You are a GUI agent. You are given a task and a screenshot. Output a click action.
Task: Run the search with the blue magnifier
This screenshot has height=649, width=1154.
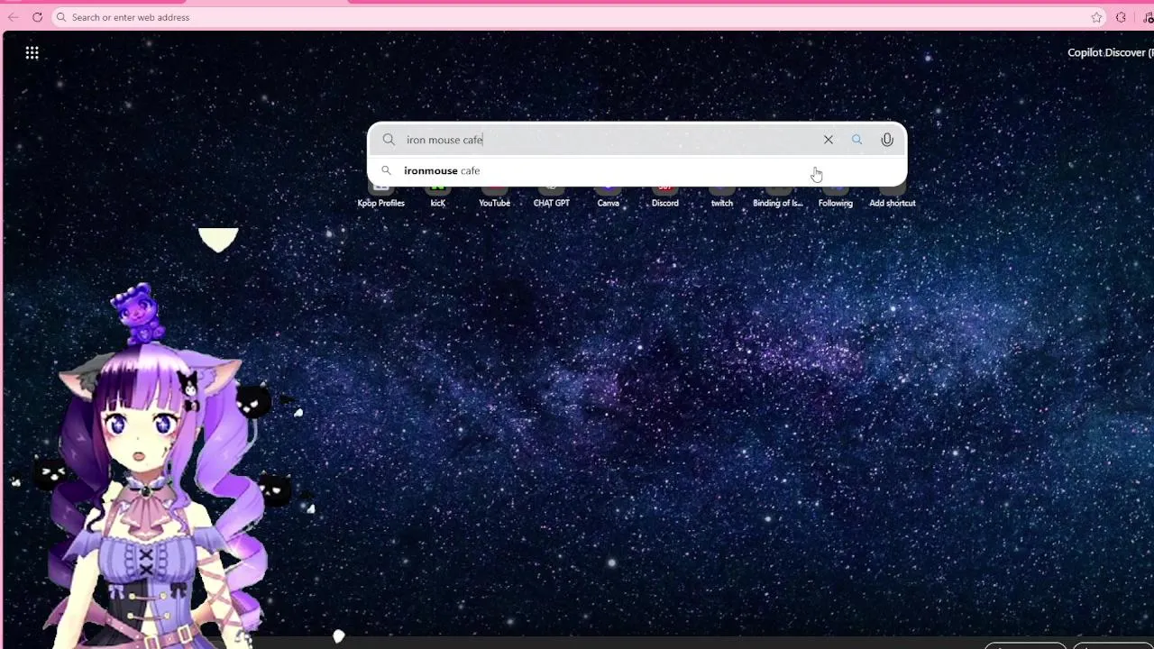(856, 140)
